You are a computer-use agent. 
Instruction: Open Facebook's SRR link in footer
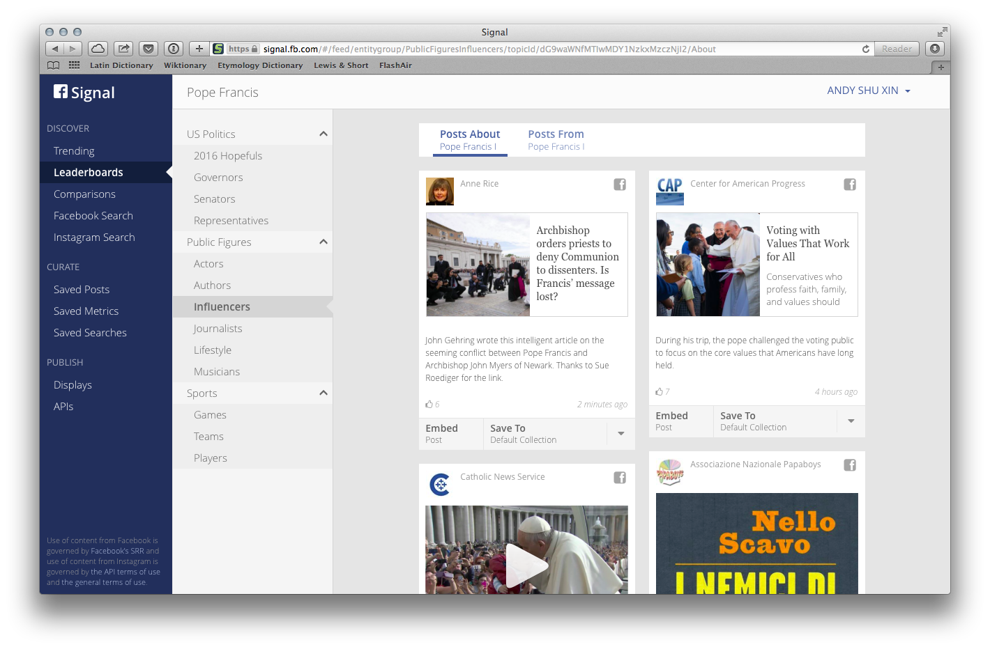(x=117, y=551)
